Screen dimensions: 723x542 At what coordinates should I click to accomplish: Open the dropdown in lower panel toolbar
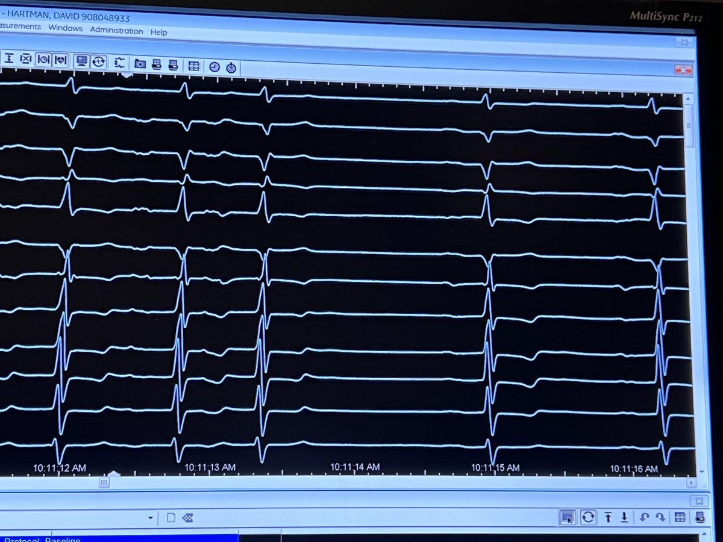(151, 517)
